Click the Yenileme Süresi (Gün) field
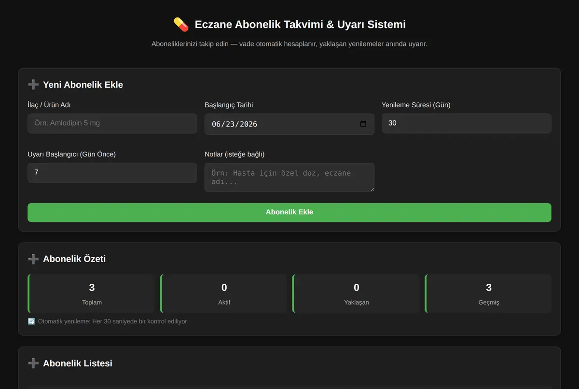This screenshot has height=389, width=579. pyautogui.click(x=467, y=123)
